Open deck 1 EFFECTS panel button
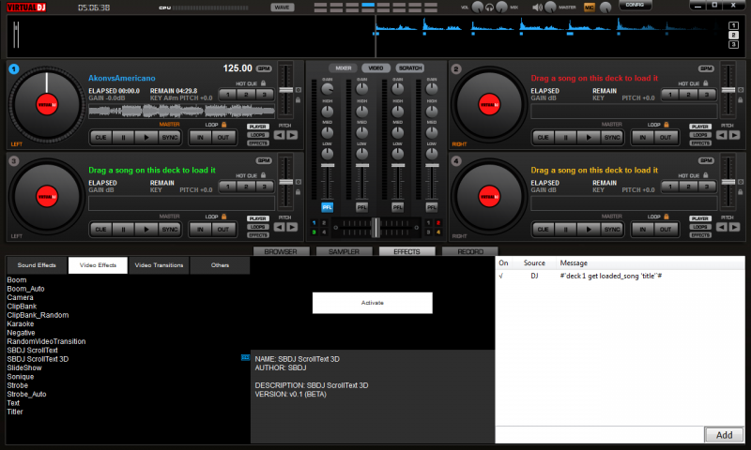 (x=257, y=143)
